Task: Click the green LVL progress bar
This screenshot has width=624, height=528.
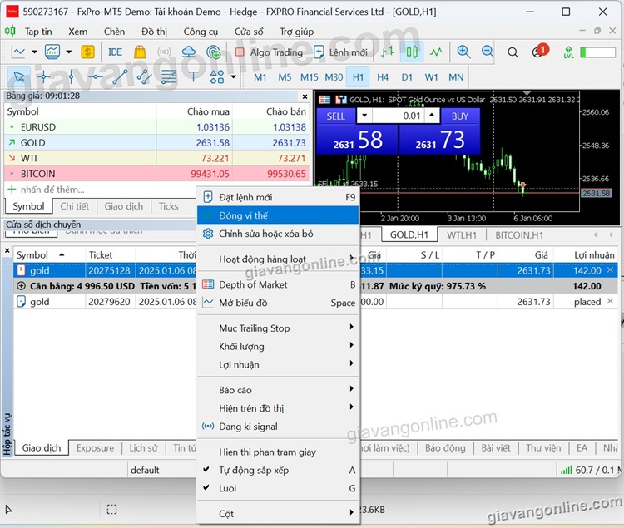Action: [597, 52]
